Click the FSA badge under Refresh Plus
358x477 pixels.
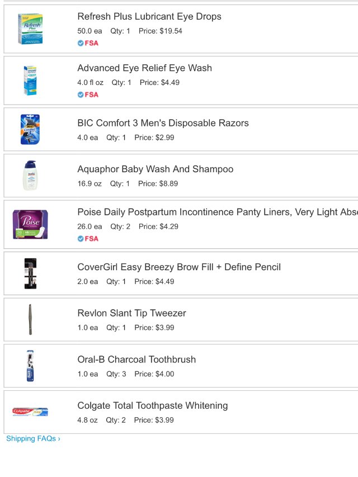(88, 43)
